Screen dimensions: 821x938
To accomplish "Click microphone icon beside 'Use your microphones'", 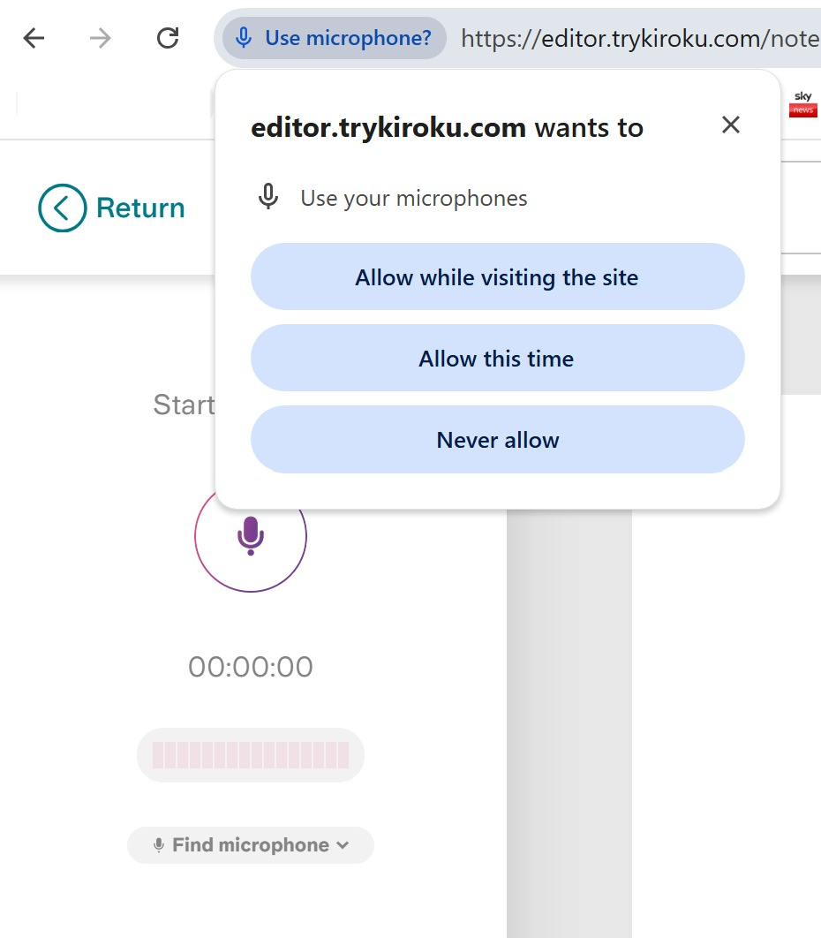I will tap(268, 198).
